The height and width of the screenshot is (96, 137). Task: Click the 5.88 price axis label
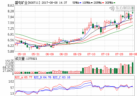pos(11,52)
